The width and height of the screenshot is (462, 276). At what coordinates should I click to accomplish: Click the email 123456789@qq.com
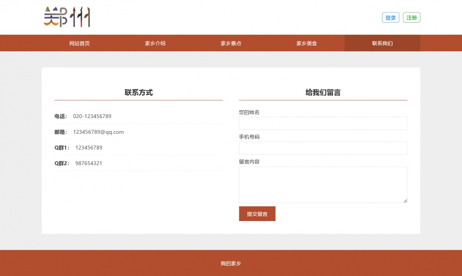[98, 132]
